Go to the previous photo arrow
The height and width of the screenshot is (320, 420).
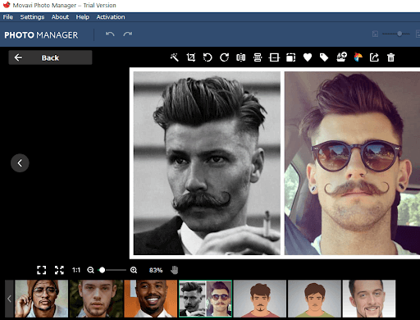(20, 163)
